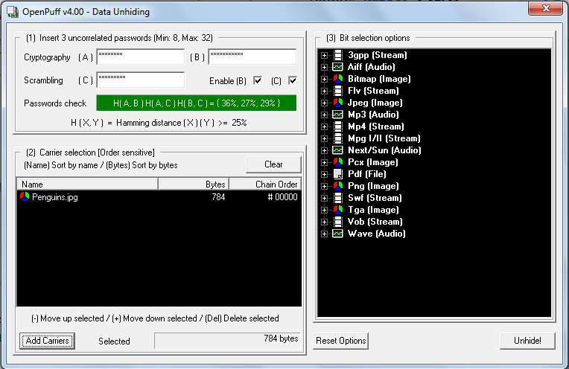The image size is (569, 369).
Task: Click the Clear button
Action: pos(273,164)
